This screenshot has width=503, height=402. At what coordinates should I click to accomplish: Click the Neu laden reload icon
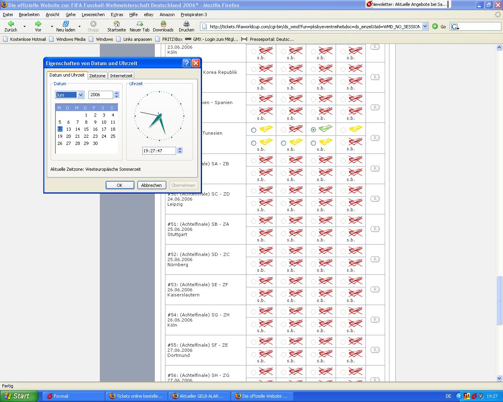point(66,24)
